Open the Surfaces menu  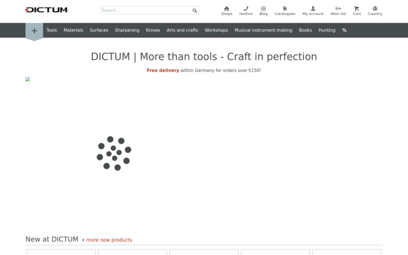coord(99,30)
